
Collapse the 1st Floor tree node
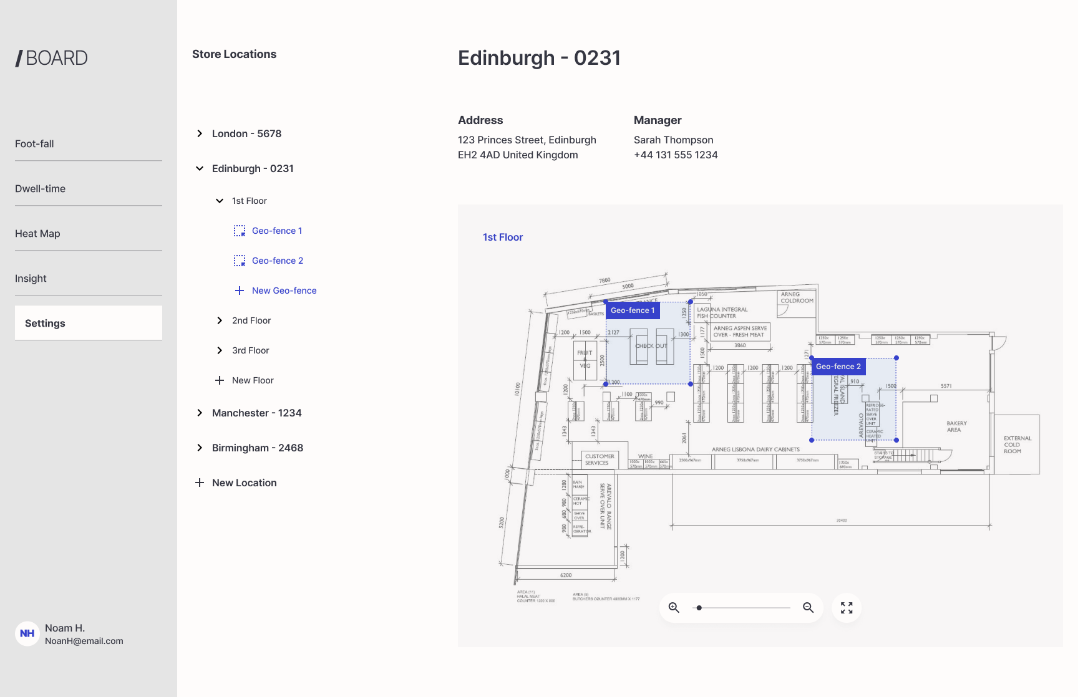pos(220,201)
